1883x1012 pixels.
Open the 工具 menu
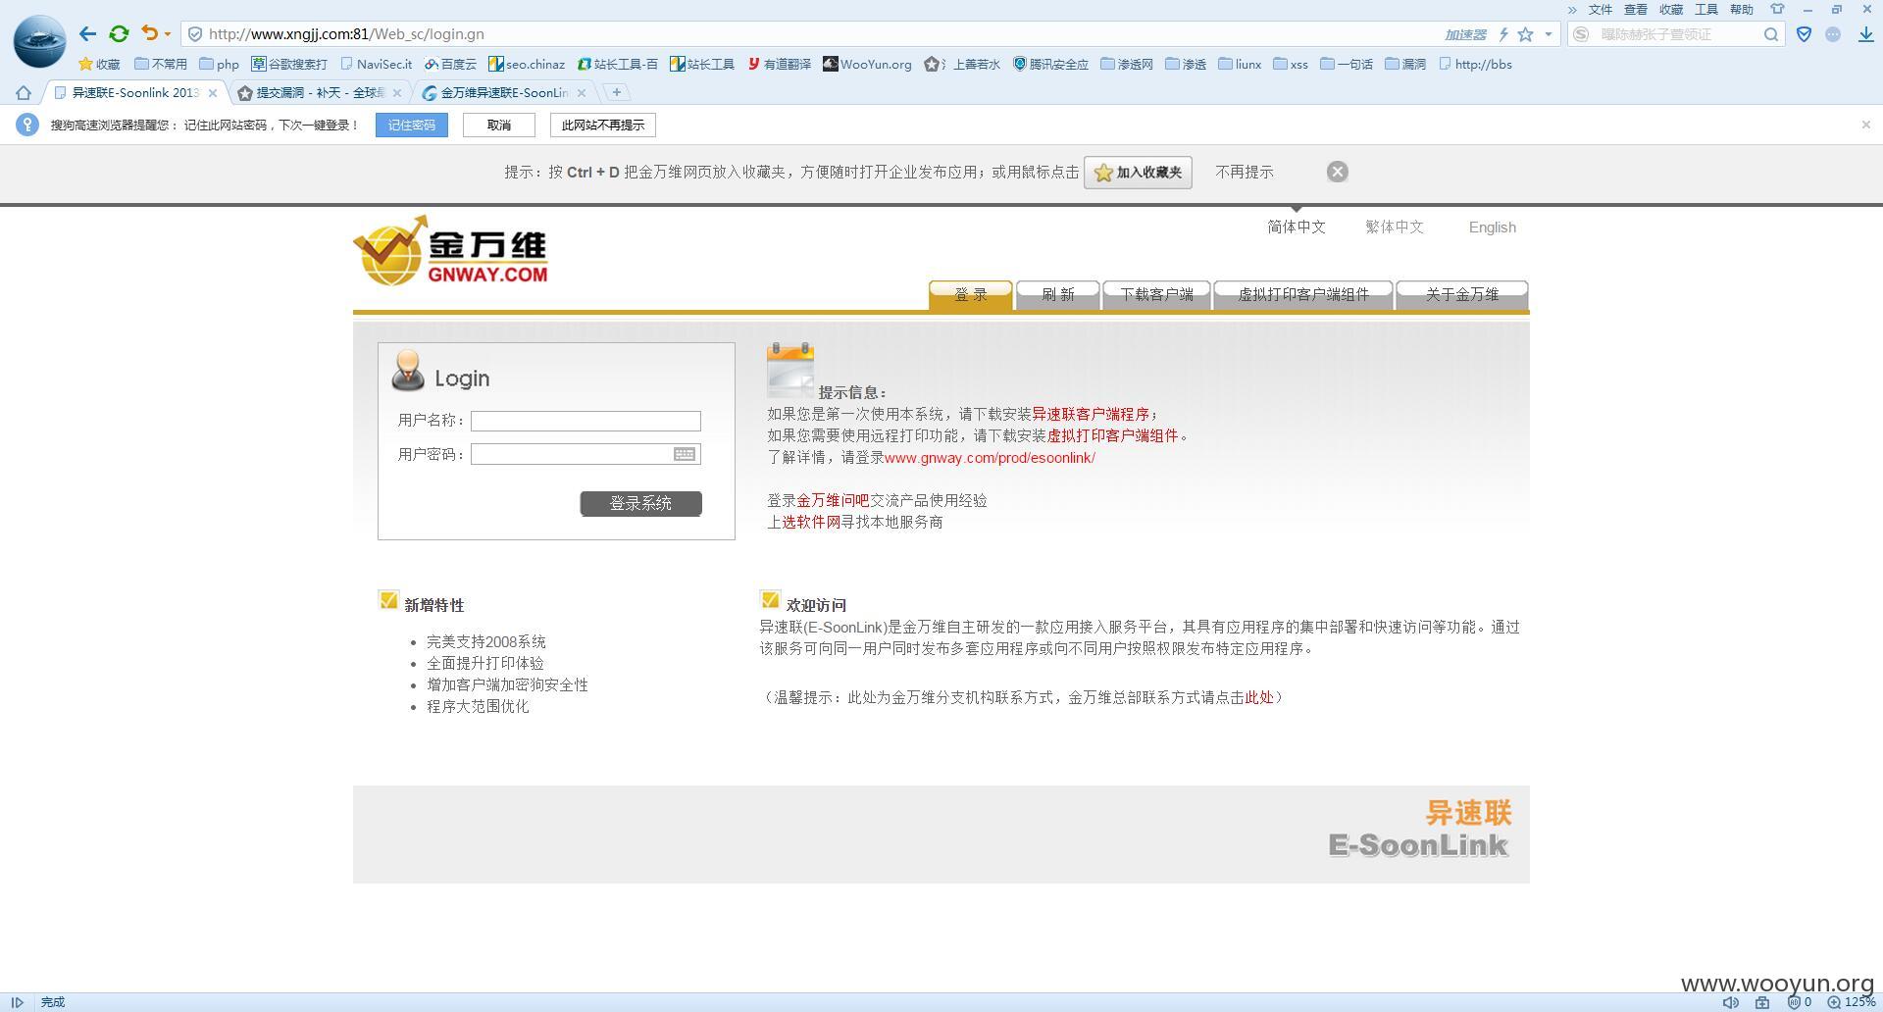(1706, 10)
